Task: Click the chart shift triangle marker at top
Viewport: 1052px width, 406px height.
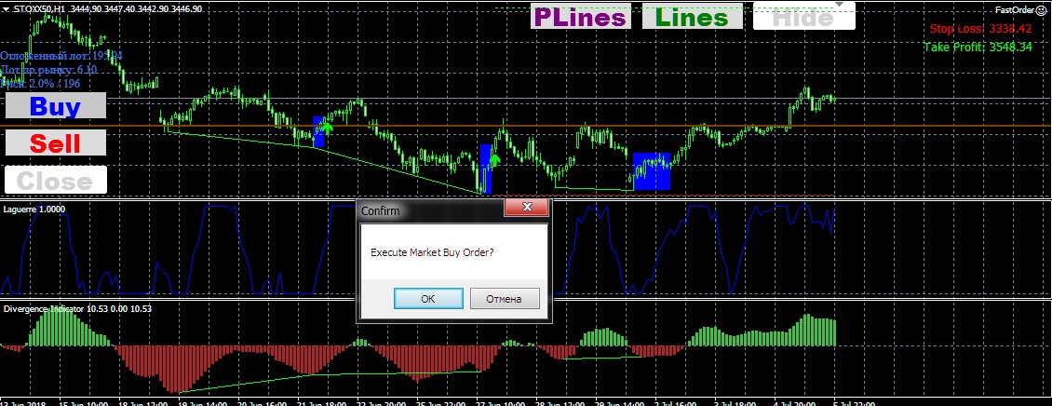Action: pos(839,5)
